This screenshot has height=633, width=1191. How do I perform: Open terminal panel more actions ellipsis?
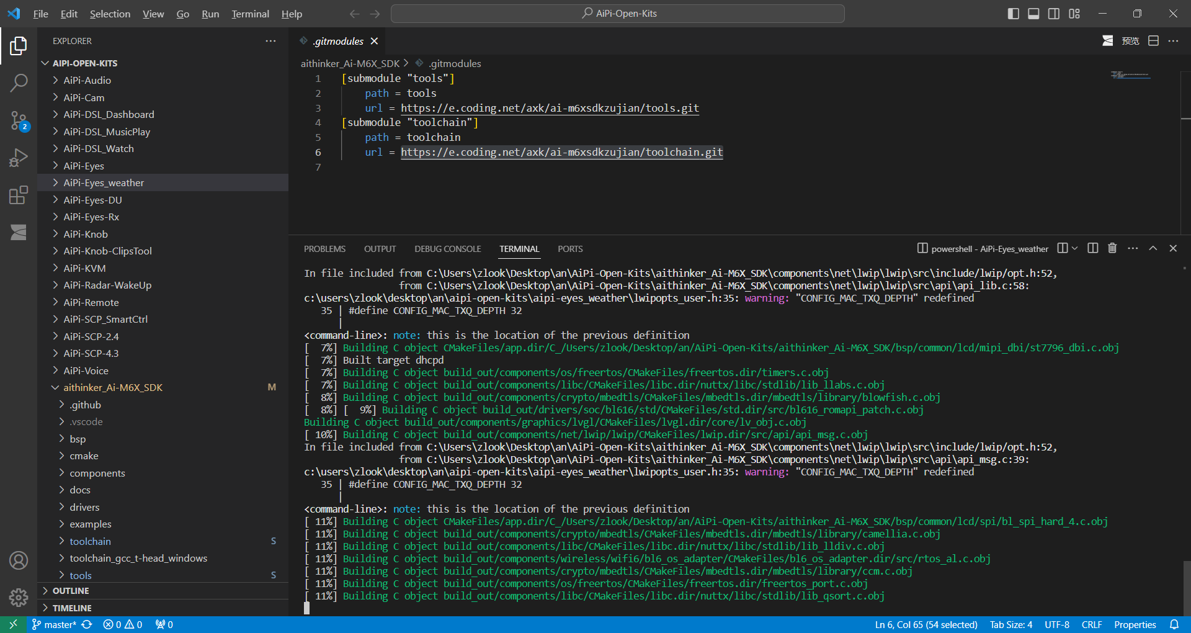1133,248
